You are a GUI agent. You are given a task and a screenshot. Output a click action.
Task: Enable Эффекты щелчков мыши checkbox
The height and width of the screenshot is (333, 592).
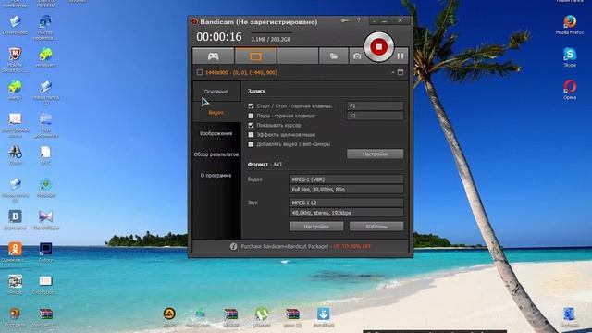coord(251,134)
